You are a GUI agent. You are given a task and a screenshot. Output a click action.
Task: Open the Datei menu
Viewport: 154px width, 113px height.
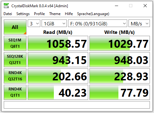point(8,14)
